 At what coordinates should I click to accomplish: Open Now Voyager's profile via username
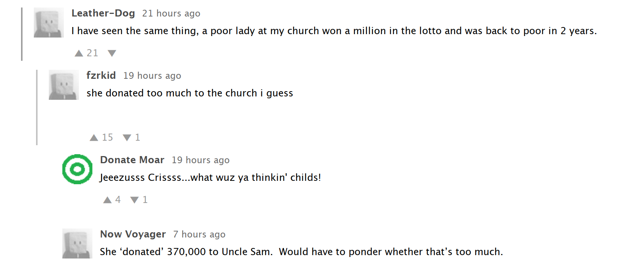click(133, 234)
